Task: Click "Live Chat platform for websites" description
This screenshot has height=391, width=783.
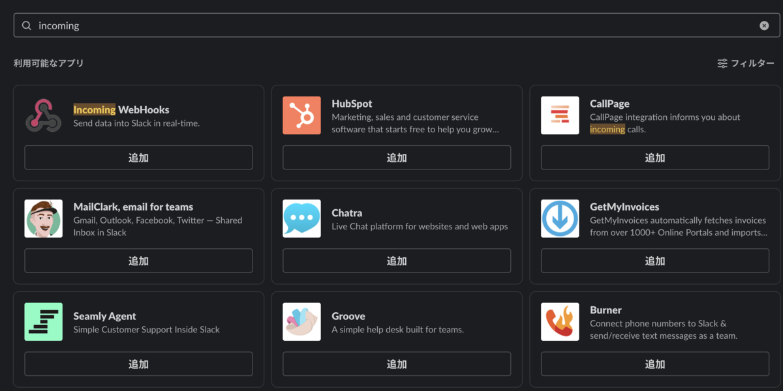Action: tap(420, 226)
